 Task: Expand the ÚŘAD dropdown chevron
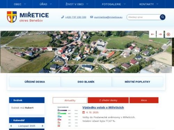click(x=51, y=4)
